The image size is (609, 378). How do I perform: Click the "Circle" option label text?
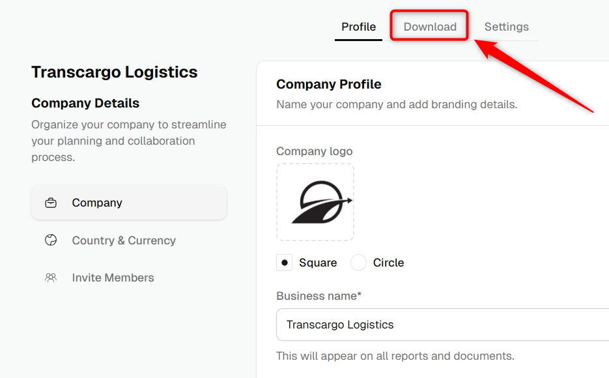pyautogui.click(x=388, y=263)
